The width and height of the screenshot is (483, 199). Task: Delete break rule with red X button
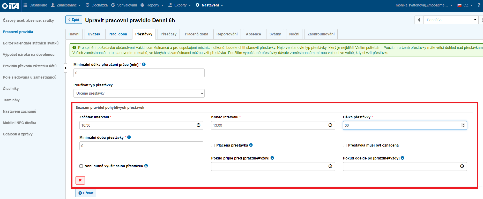80,180
